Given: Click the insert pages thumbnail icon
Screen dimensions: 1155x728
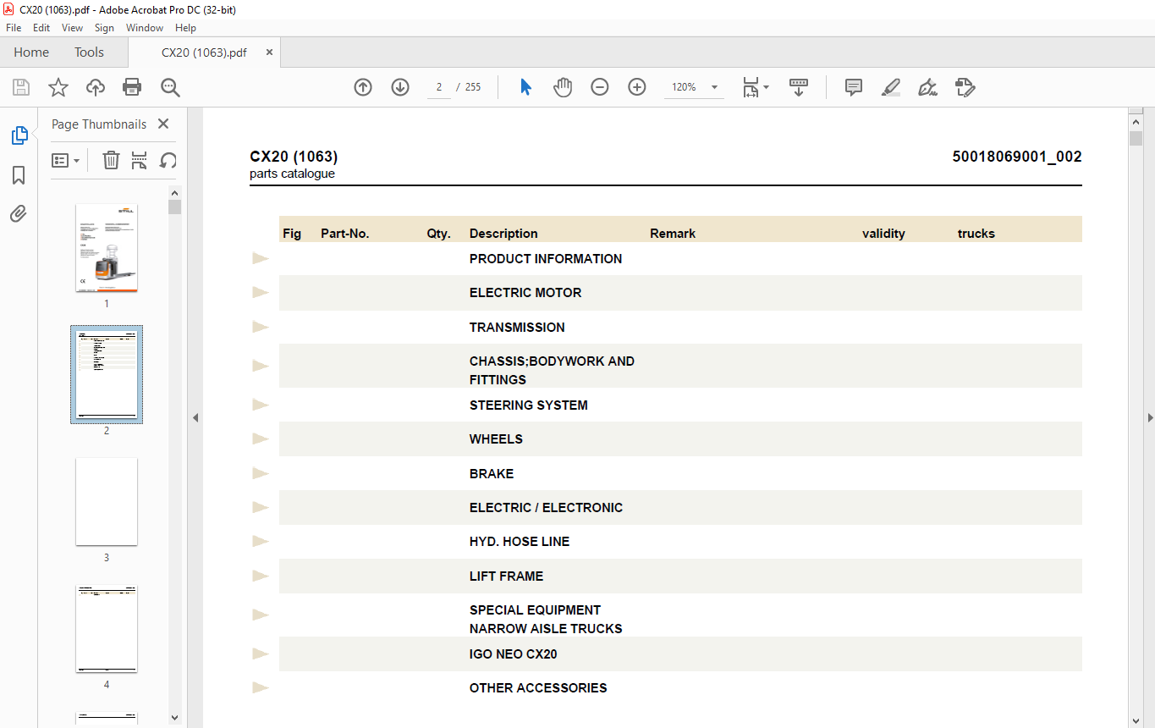Looking at the screenshot, I should coord(140,160).
